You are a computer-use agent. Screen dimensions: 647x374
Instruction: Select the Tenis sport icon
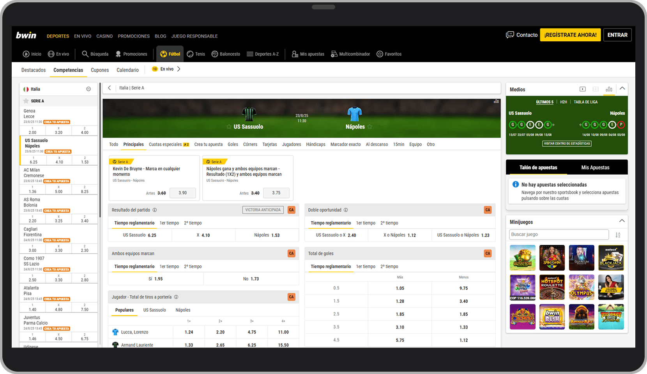(190, 54)
